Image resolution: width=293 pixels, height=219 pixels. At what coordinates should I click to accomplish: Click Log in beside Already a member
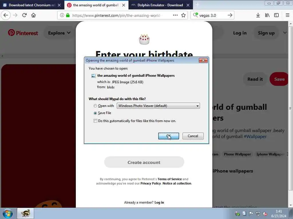pyautogui.click(x=159, y=202)
